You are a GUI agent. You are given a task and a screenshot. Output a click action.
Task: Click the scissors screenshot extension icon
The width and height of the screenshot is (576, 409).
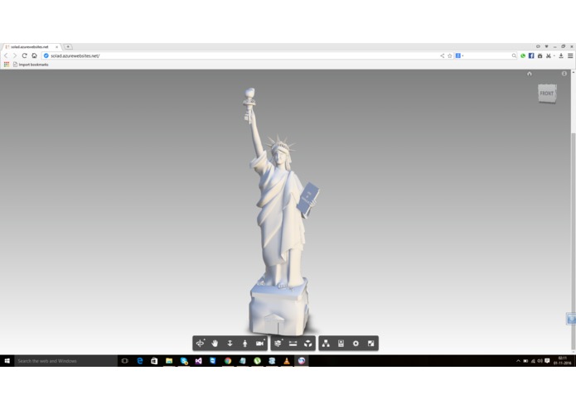tap(549, 55)
